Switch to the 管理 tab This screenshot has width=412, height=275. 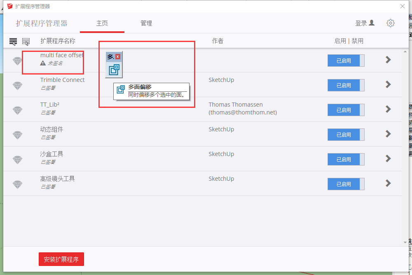(x=146, y=23)
